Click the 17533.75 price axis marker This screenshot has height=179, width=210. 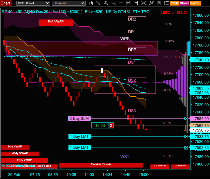(x=200, y=137)
